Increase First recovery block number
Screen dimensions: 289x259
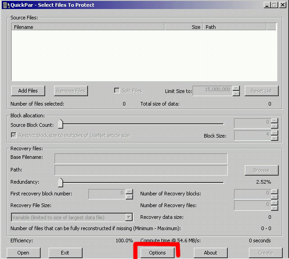click(x=129, y=192)
